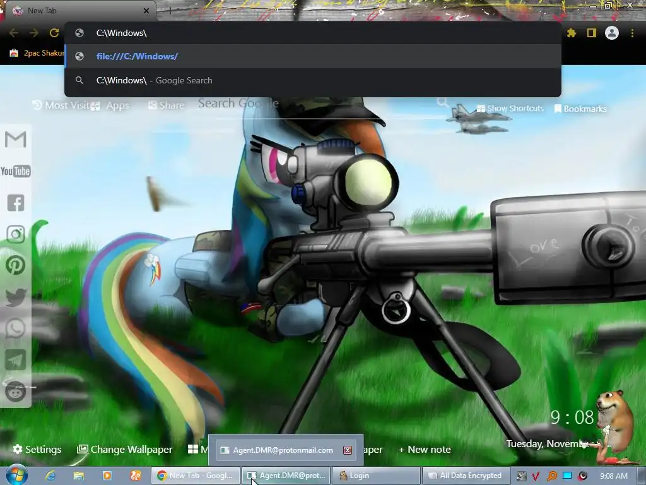Open the Chrome three-dot menu
The width and height of the screenshot is (646, 485).
point(632,33)
